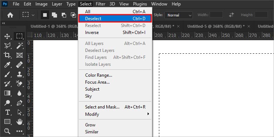The width and height of the screenshot is (274, 137).
Task: Select the Rectangular Marquee tool in toolbox
Action: click(x=19, y=36)
